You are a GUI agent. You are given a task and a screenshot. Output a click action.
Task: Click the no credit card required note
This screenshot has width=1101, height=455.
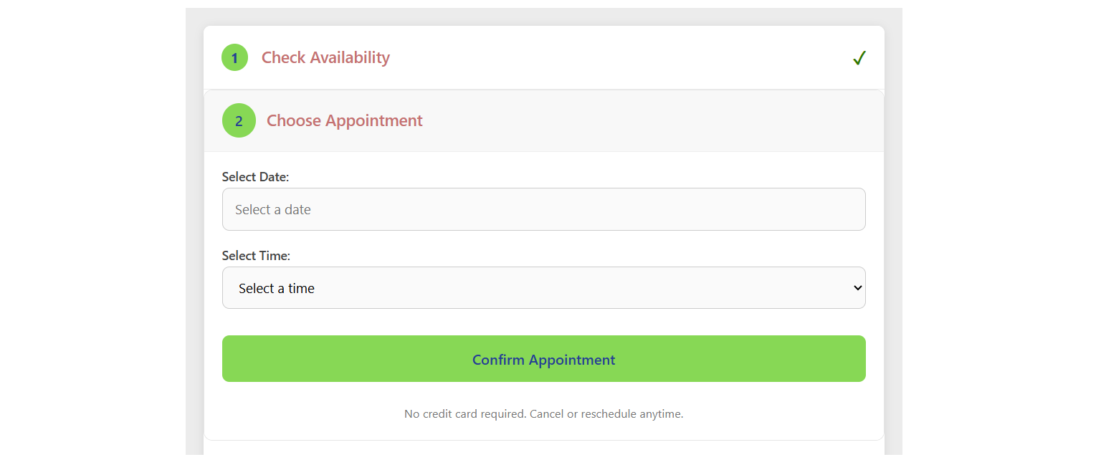coord(543,413)
